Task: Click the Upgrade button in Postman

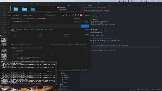Action: [87, 15]
